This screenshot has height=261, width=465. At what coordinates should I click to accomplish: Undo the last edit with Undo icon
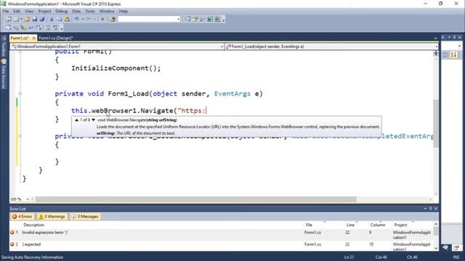tap(76, 20)
